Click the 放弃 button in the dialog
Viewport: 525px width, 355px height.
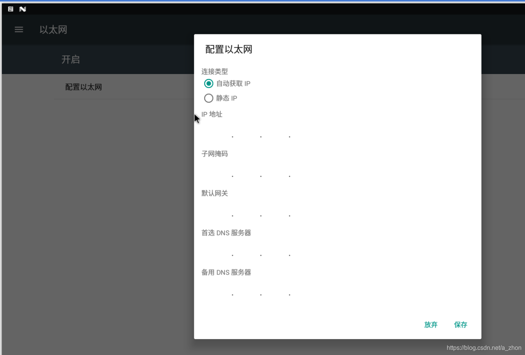click(431, 325)
